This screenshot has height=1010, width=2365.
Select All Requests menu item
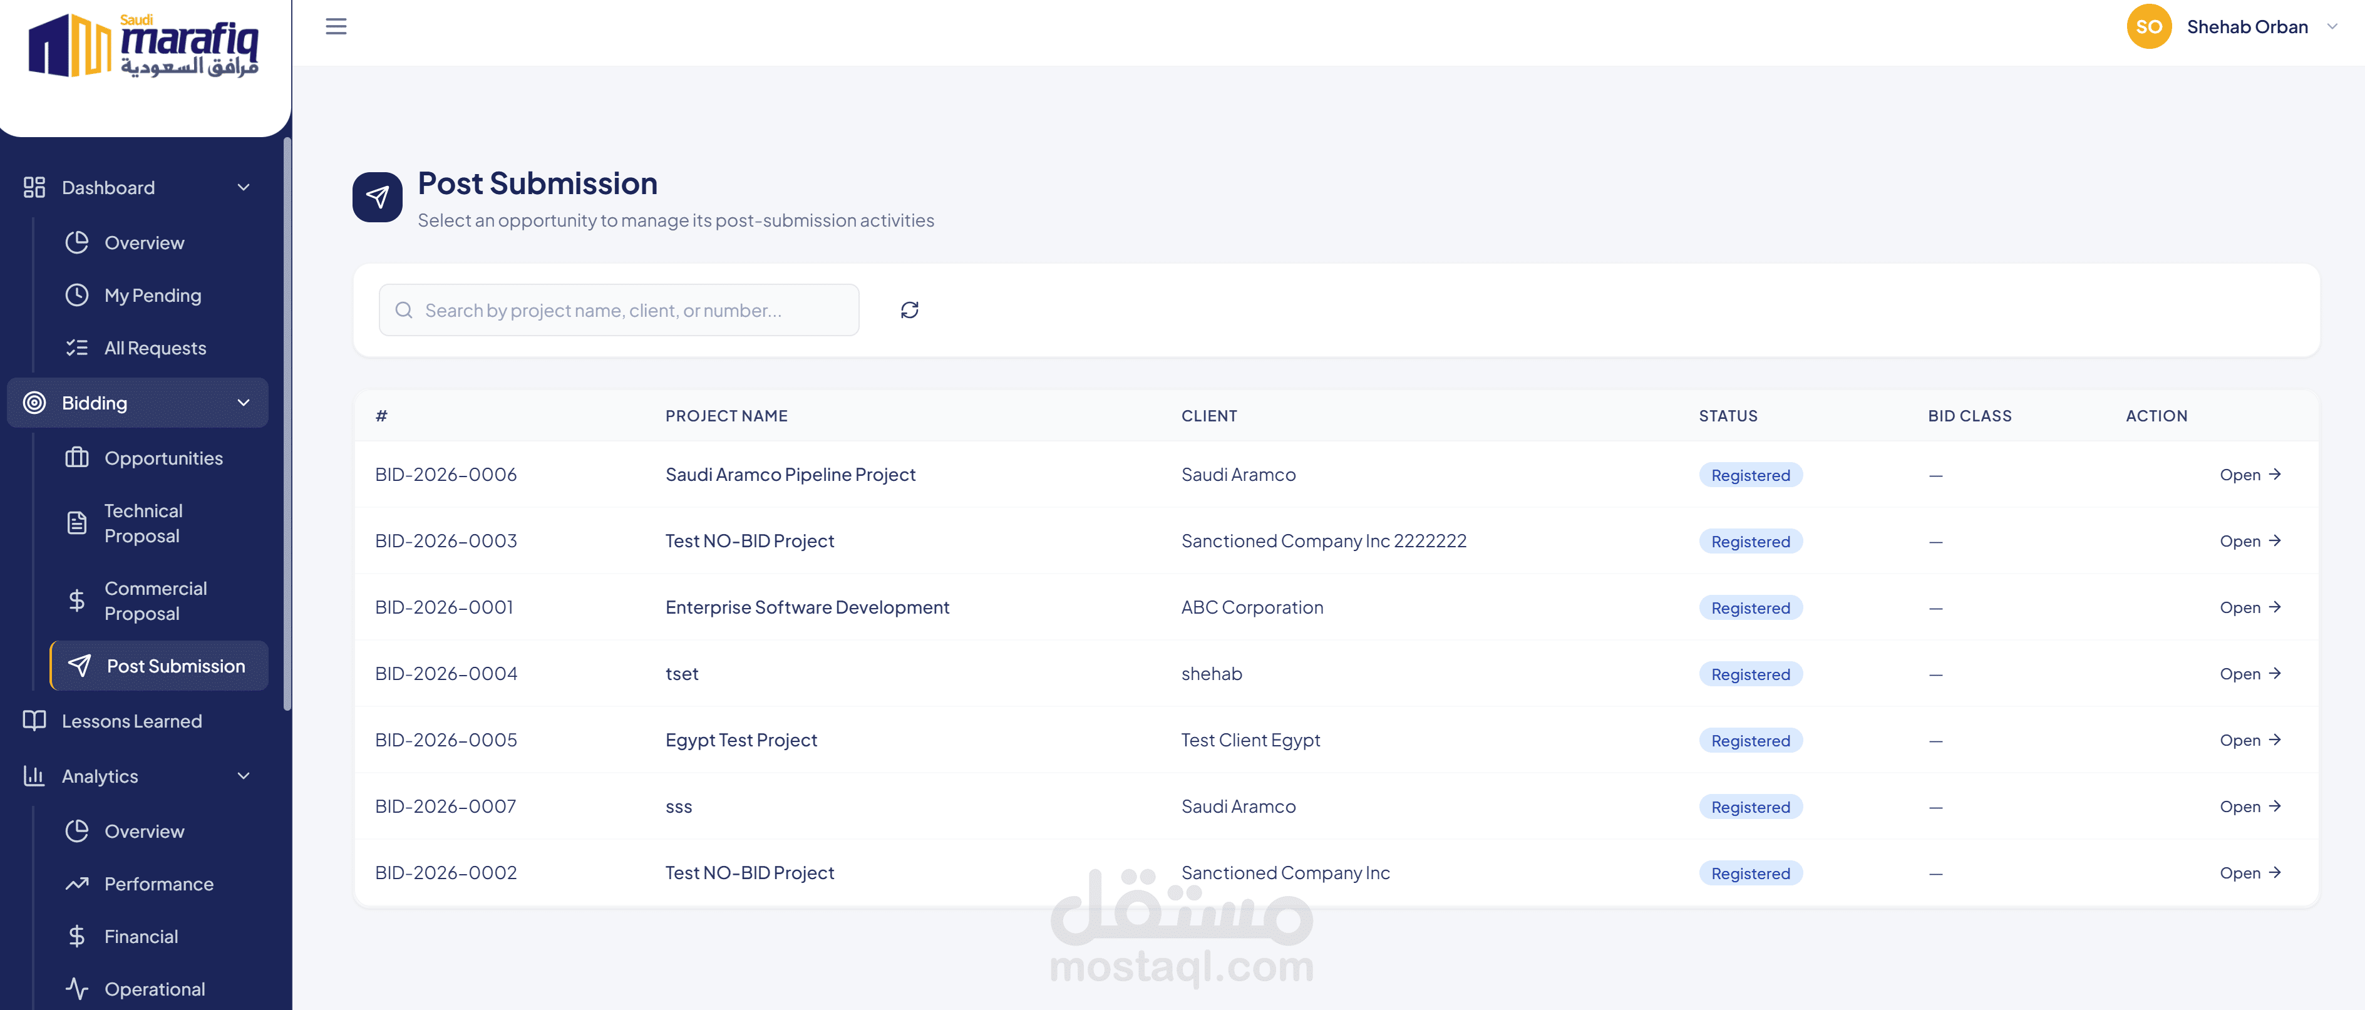155,348
